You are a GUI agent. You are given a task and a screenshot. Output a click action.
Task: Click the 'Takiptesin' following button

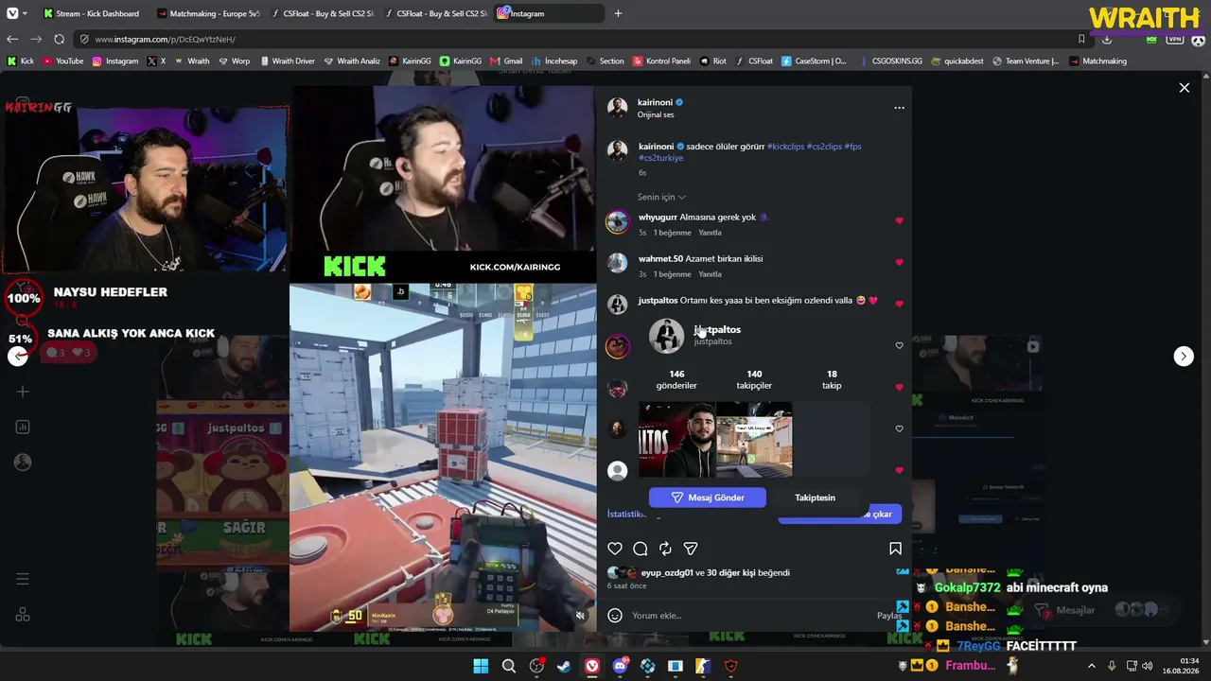pyautogui.click(x=815, y=498)
